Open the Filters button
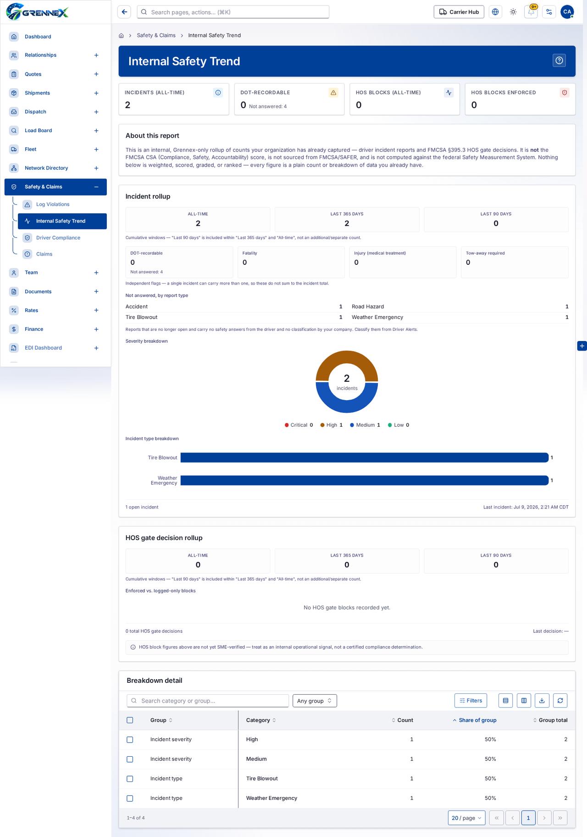587x837 pixels. (x=471, y=701)
